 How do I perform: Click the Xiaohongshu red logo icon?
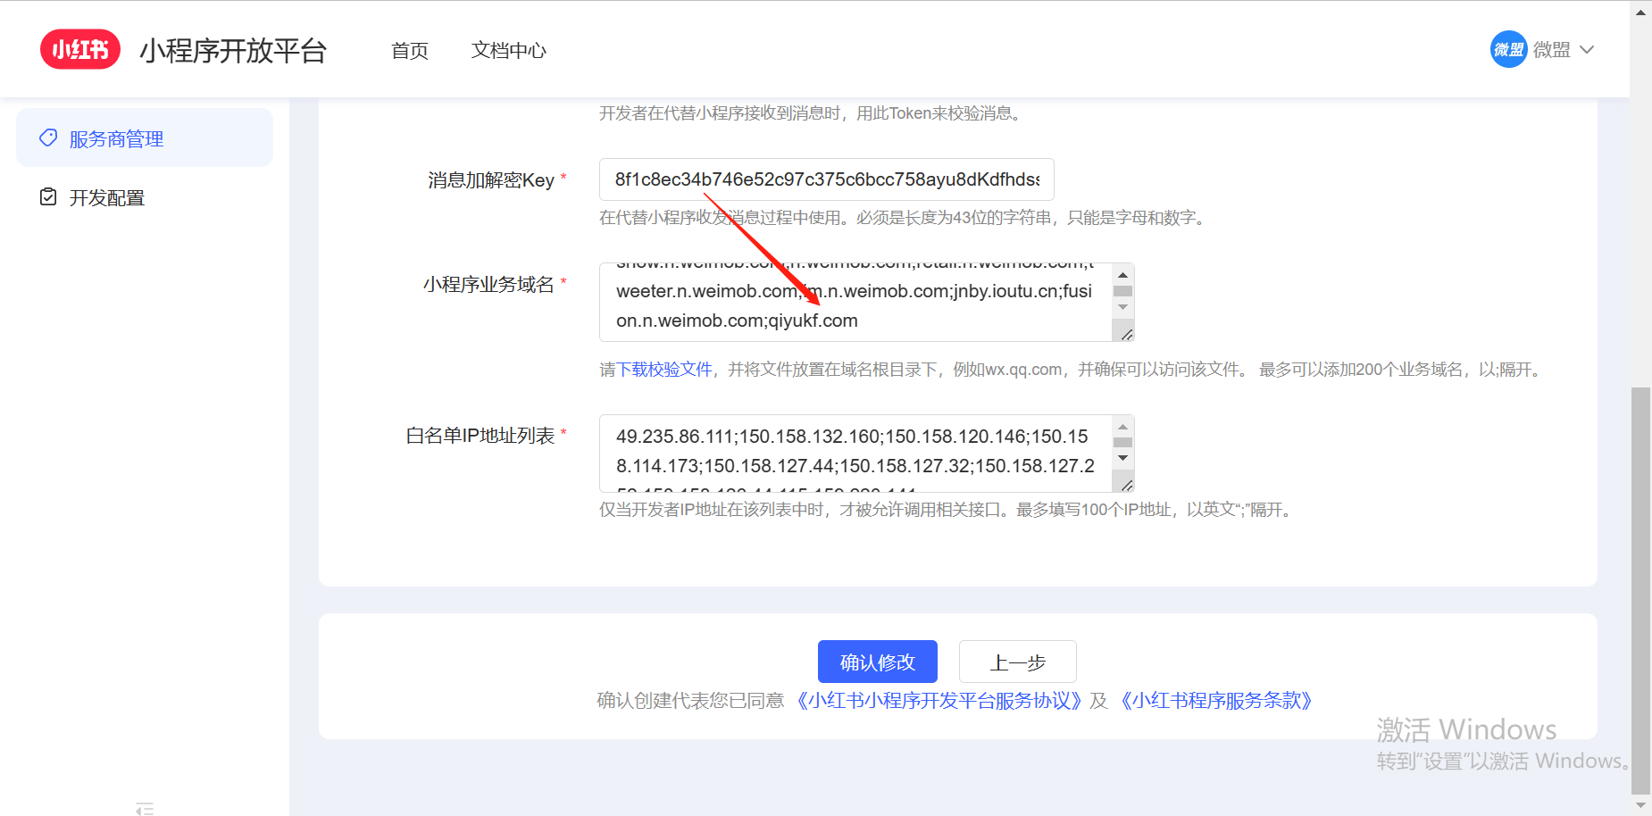coord(79,49)
